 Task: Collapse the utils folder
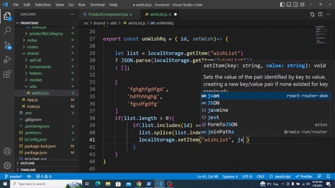[x=33, y=87]
